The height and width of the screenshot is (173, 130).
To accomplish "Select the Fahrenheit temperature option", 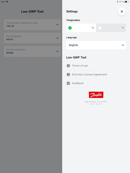I will 111,28.
